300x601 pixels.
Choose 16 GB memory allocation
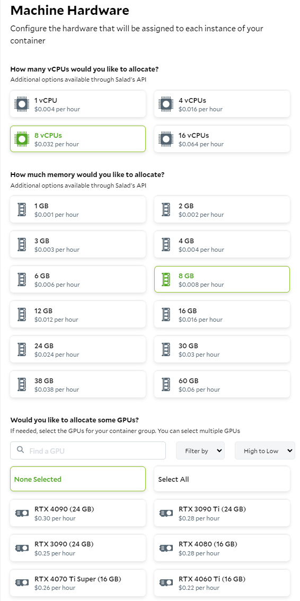(x=222, y=314)
